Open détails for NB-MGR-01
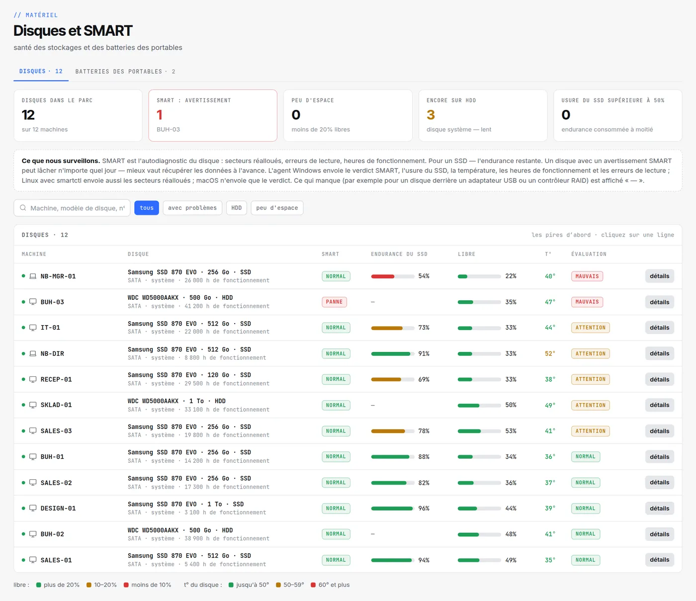696x601 pixels. click(659, 276)
